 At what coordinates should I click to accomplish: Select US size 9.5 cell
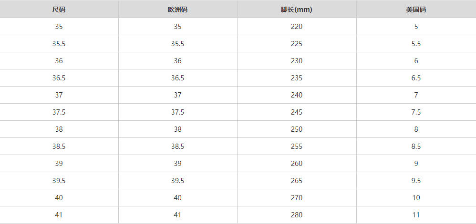416,181
